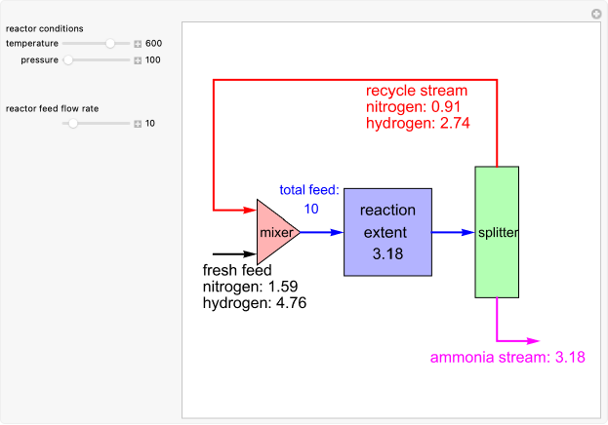Viewport: 608px width, 425px height.
Task: Click the pressure value 100
Action: 153,60
